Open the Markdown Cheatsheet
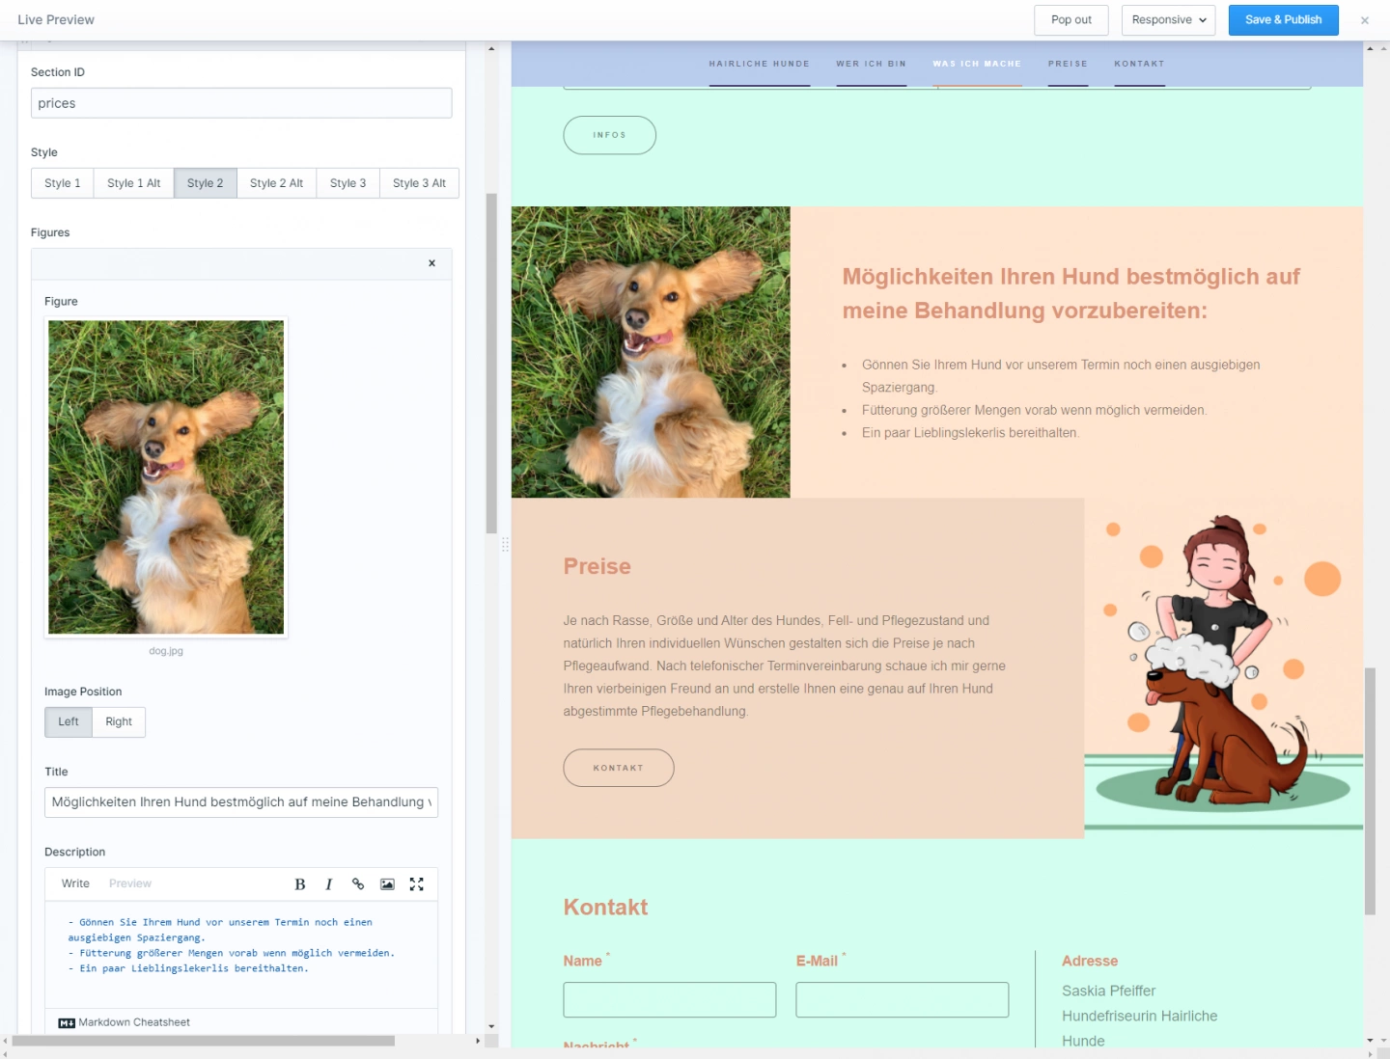Screen dimensions: 1390x1059 pos(125,1022)
